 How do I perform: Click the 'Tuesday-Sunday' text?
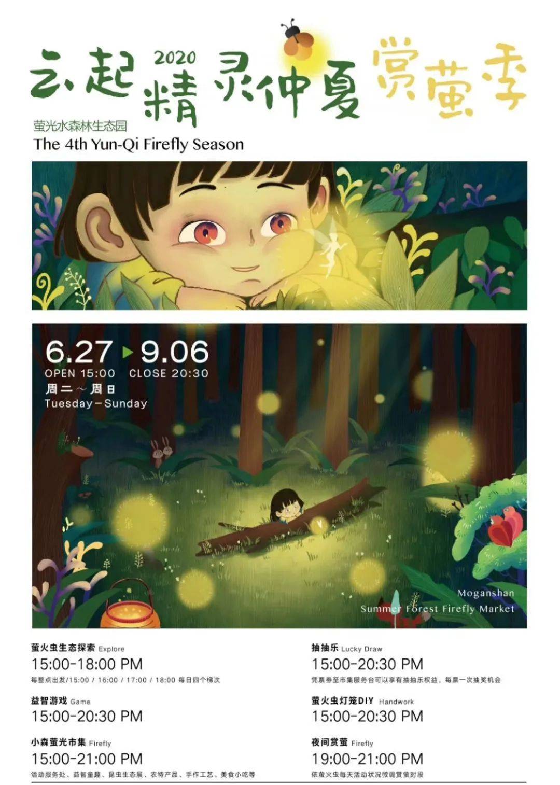96,403
